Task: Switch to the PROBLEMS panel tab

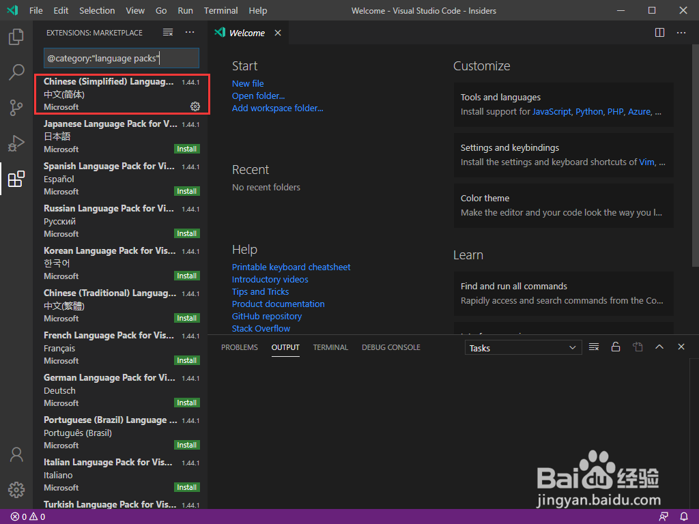Action: click(240, 347)
